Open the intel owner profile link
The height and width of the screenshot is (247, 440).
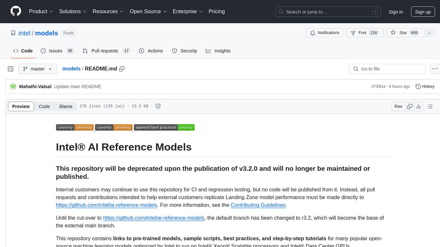24,33
